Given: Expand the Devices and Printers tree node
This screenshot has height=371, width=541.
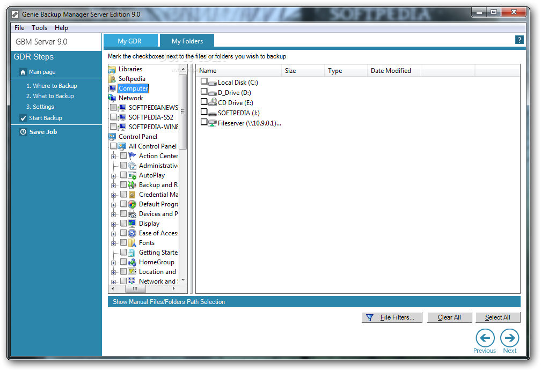Looking at the screenshot, I should 114,215.
